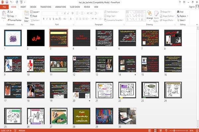Toggle Bold formatting in Font group
199x132 pixels.
click(44, 19)
